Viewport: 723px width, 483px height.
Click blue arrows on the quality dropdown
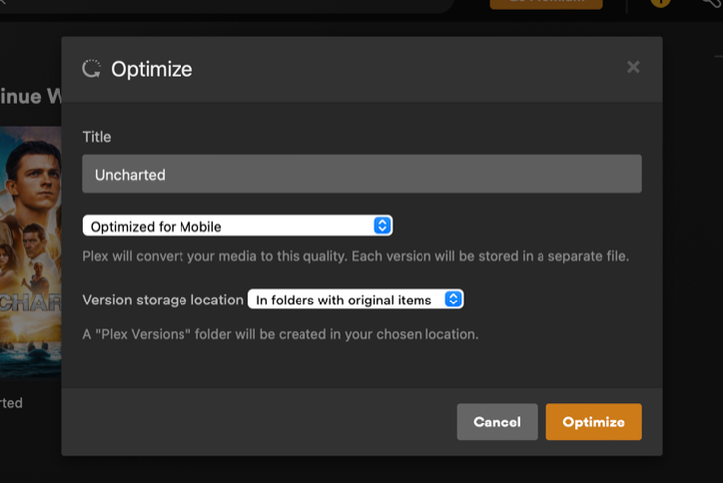coord(382,226)
